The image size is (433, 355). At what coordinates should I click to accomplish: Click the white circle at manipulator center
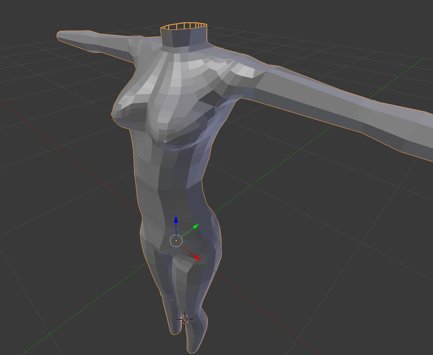pyautogui.click(x=176, y=240)
